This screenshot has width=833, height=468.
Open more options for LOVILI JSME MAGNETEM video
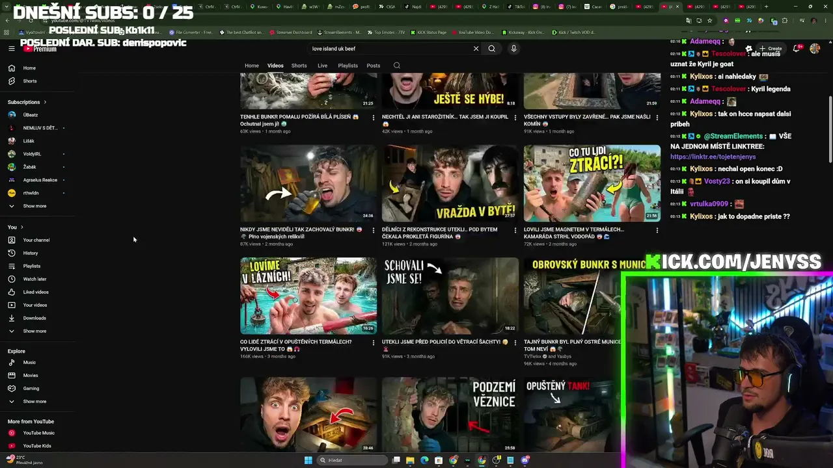[657, 230]
